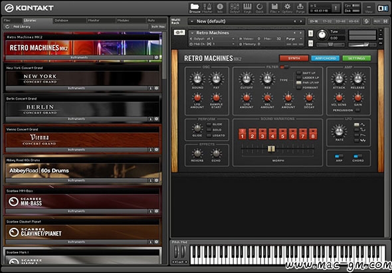Open the Browse panel icon
Viewport: 392px width, 273px height.
195,8
